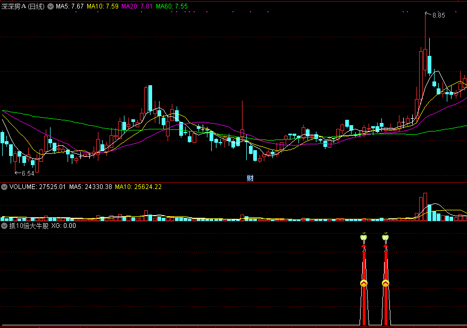Click the first gold up-arrow signal marker

(364, 283)
